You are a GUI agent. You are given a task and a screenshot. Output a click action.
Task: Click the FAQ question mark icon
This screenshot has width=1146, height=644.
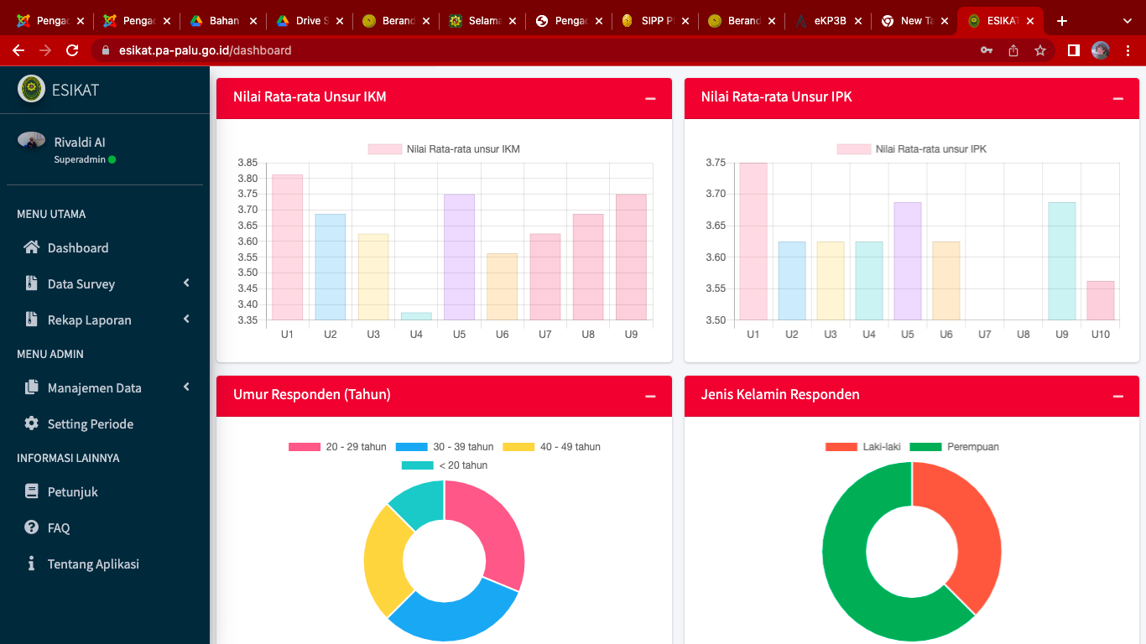32,527
